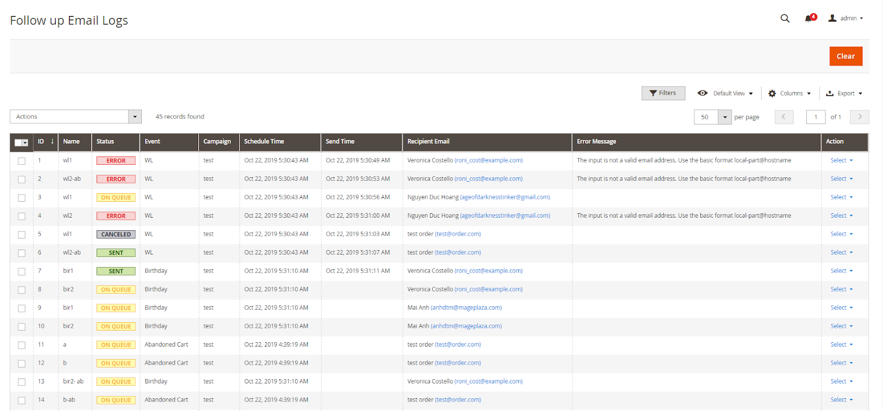883x411 pixels.
Task: Click the orange Clear button
Action: pyautogui.click(x=845, y=56)
